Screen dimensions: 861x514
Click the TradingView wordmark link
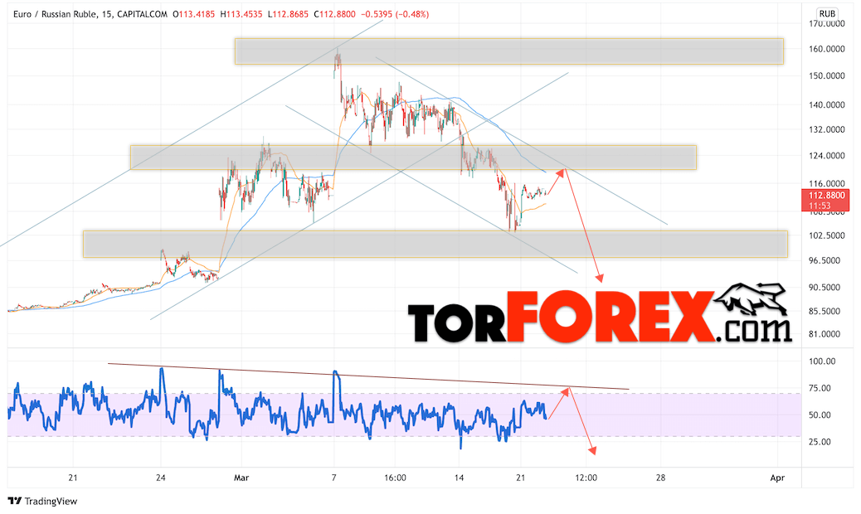click(51, 502)
